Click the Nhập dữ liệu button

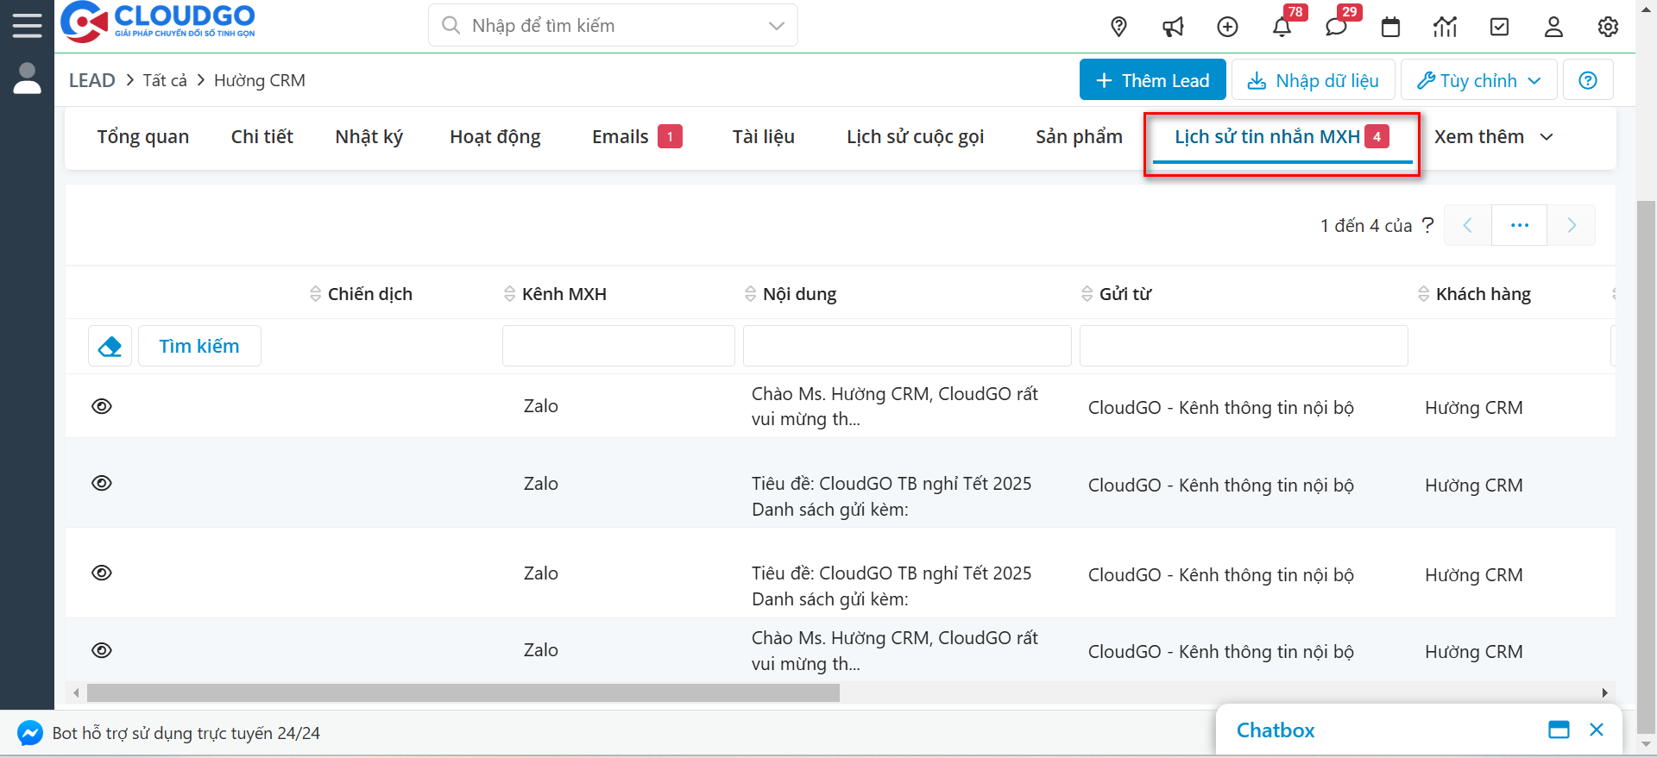[1313, 80]
